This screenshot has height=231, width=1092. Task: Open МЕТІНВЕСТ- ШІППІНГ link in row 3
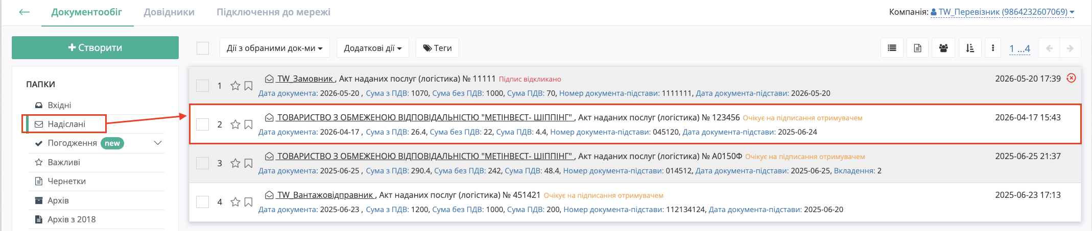(425, 156)
